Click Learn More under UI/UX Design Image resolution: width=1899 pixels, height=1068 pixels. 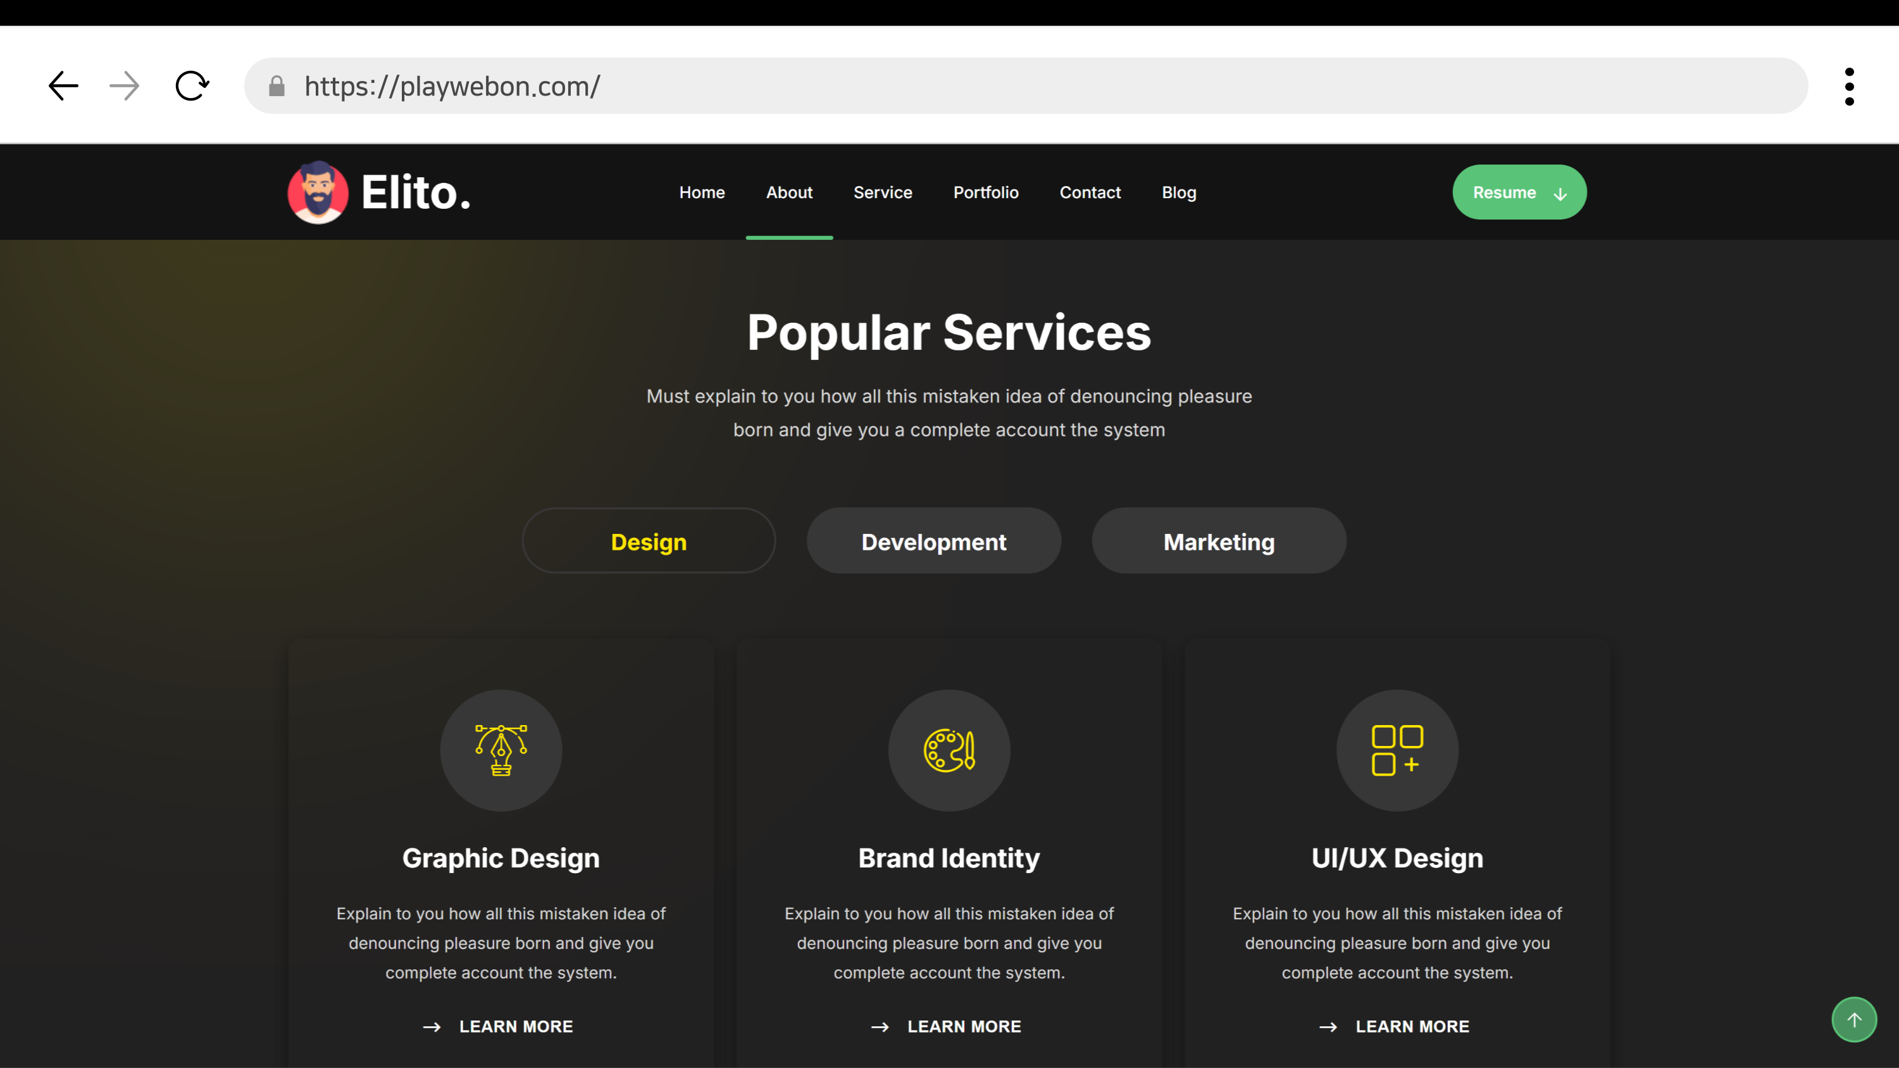point(1412,1026)
